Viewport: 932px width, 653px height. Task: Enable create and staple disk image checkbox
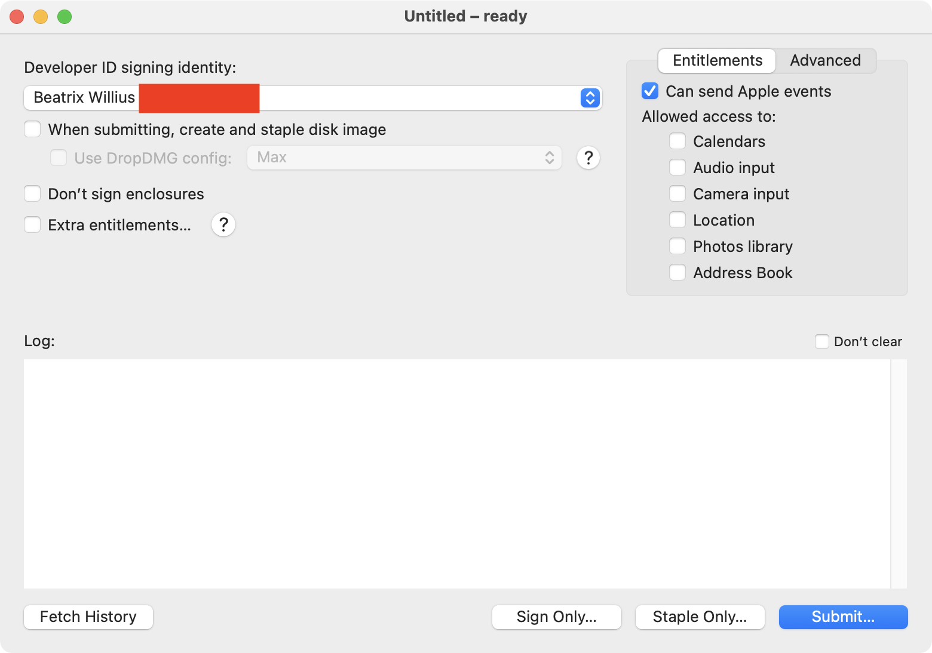[32, 130]
